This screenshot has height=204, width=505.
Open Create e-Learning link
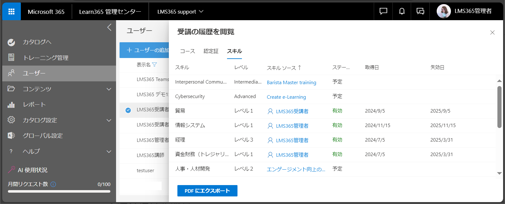pyautogui.click(x=286, y=97)
